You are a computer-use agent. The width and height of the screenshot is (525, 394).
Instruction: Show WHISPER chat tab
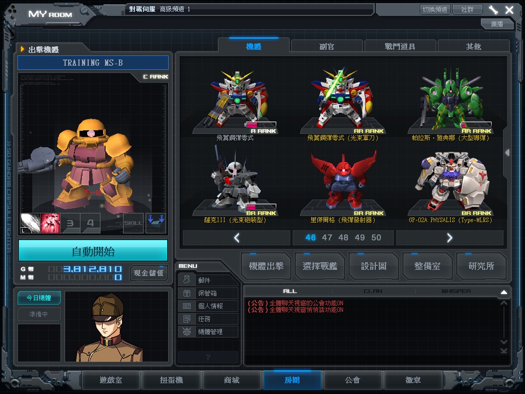(456, 291)
